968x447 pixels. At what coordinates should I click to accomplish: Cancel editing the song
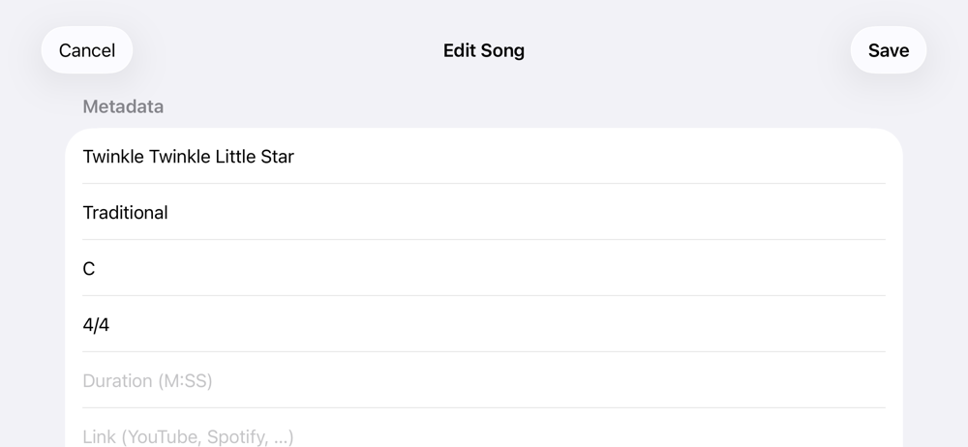(86, 50)
